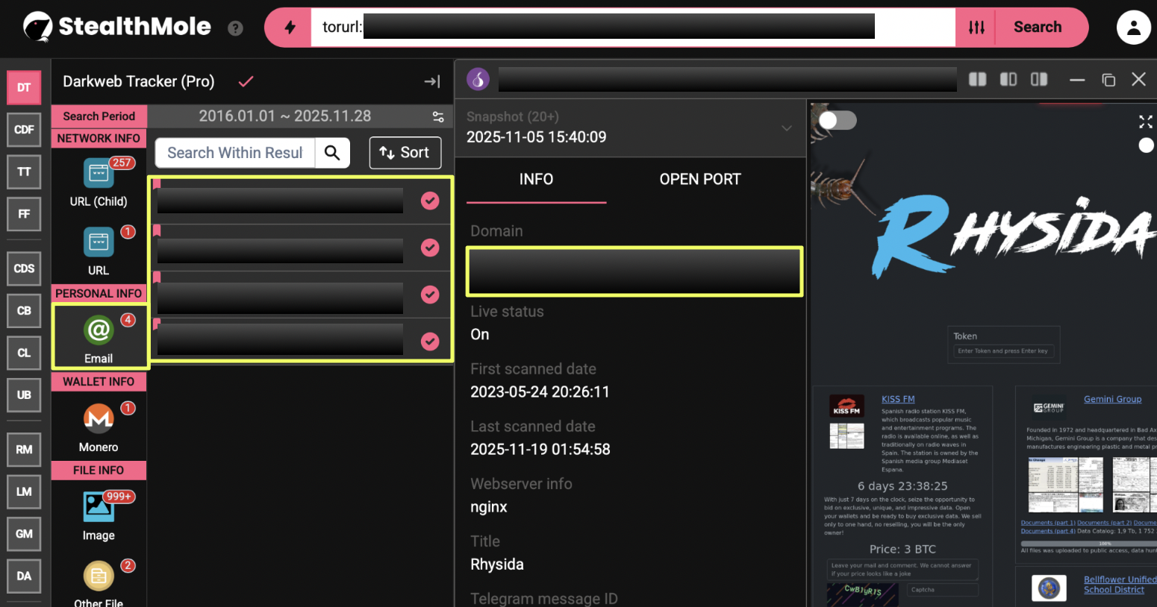The image size is (1157, 607).
Task: Click the user profile avatar icon
Action: (1133, 28)
